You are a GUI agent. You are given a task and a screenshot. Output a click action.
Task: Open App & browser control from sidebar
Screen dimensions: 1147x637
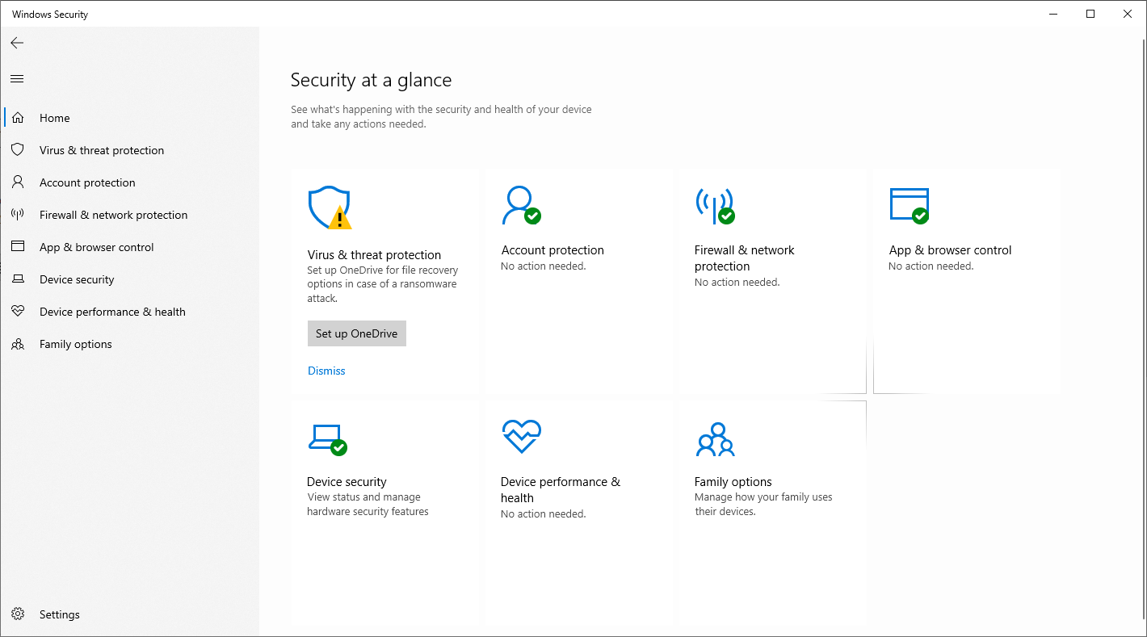(97, 247)
